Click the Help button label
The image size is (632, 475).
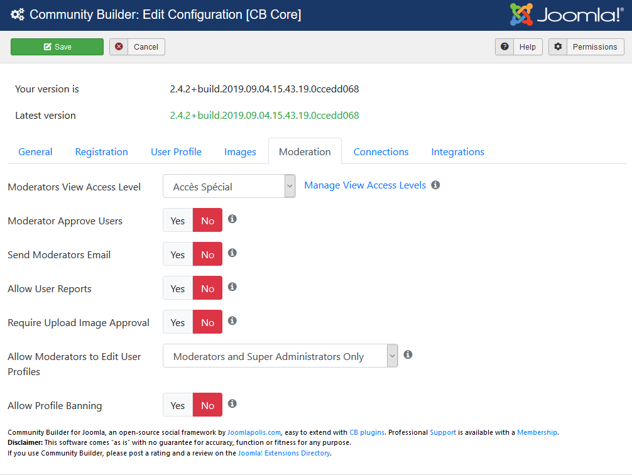[x=527, y=46]
